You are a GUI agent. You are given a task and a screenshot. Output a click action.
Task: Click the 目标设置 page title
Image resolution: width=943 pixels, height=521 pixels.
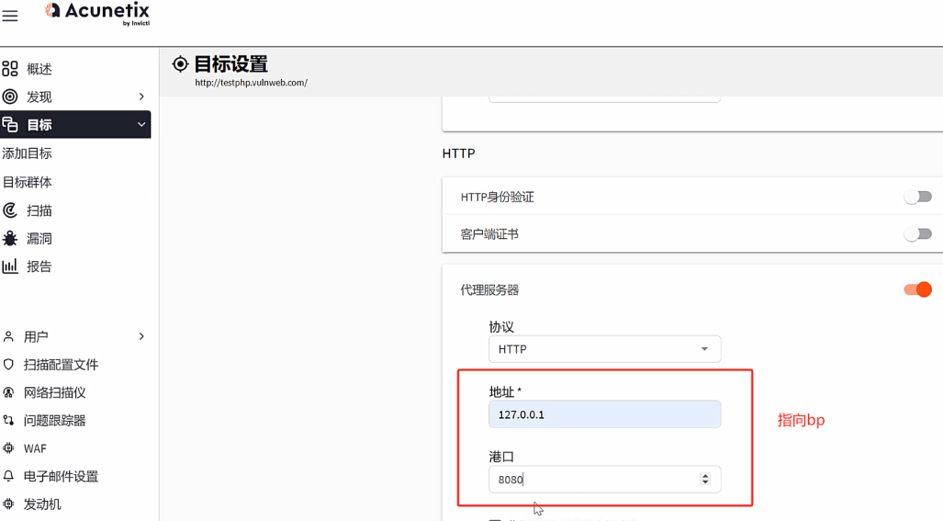pos(231,63)
